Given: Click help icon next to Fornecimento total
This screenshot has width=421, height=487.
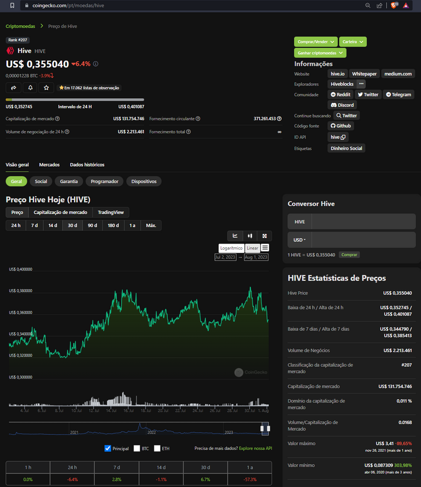Looking at the screenshot, I should click(189, 132).
